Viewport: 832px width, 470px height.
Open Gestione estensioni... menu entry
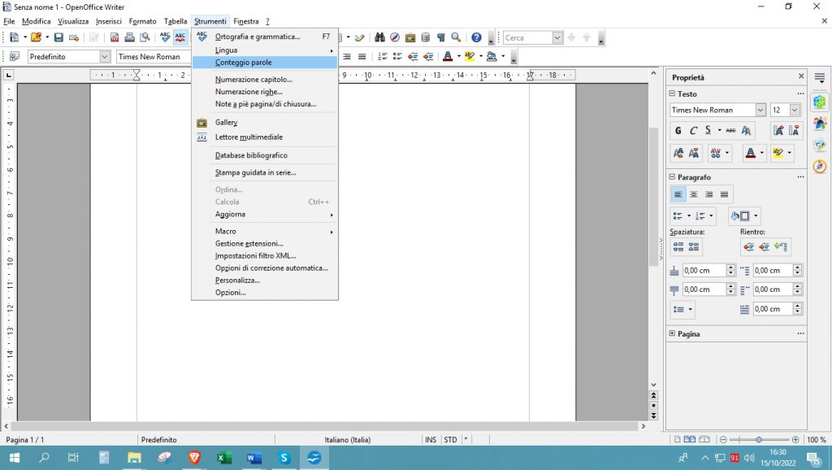pyautogui.click(x=249, y=243)
